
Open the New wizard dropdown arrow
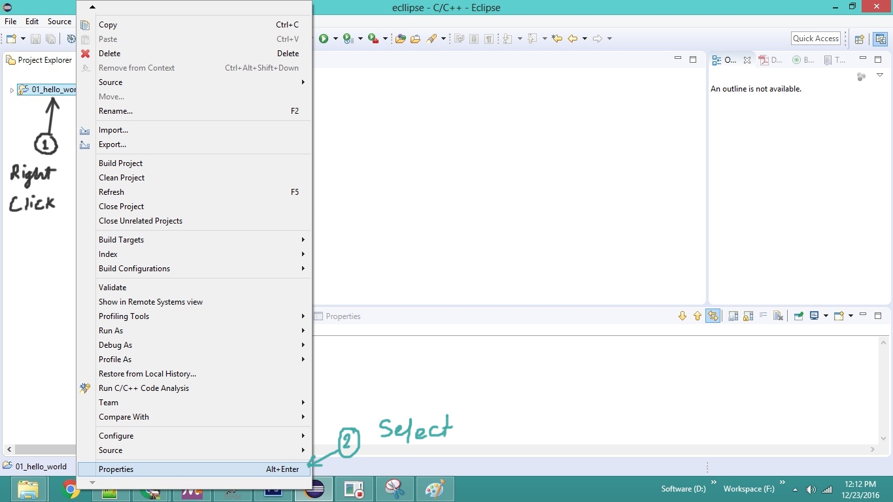(x=23, y=39)
